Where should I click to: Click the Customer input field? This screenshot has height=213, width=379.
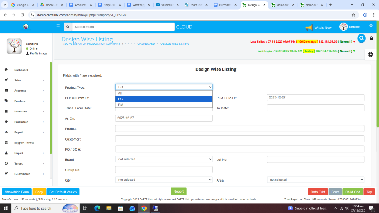click(239, 139)
